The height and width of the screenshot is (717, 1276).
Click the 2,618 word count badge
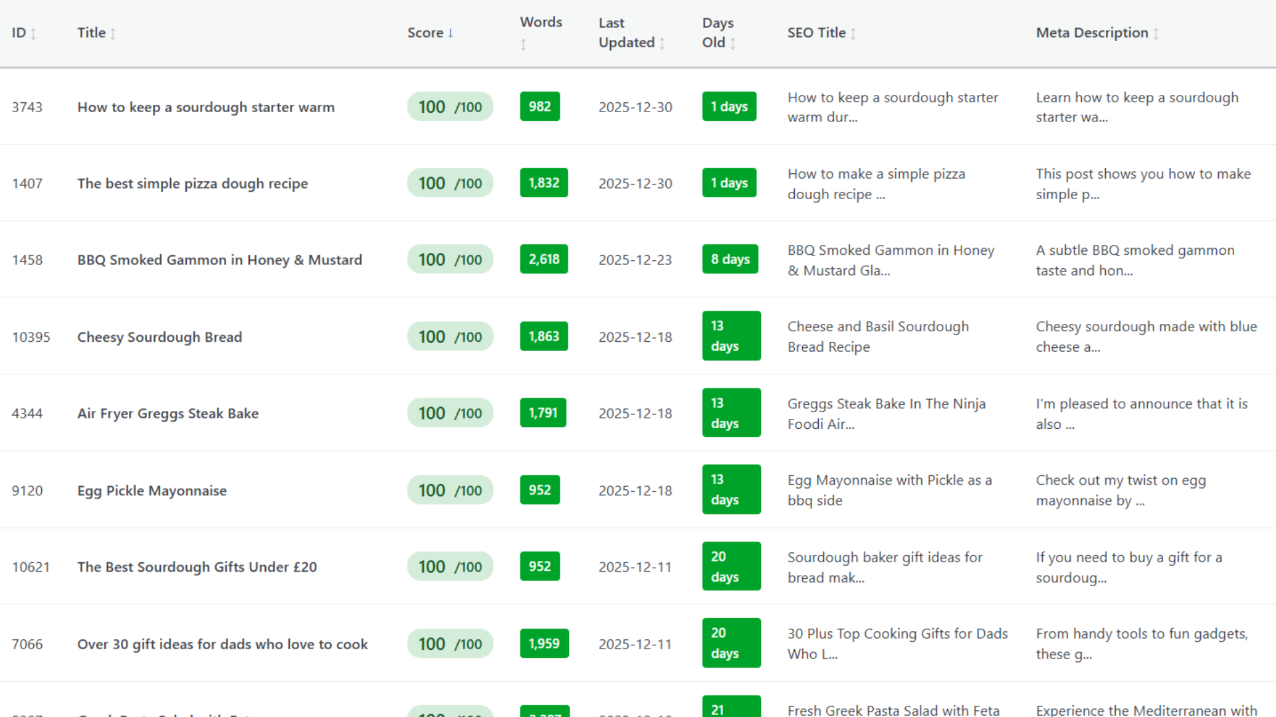coord(544,260)
